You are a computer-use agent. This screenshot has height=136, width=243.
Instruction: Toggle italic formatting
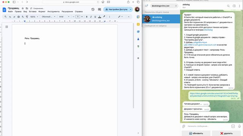pos(91,17)
